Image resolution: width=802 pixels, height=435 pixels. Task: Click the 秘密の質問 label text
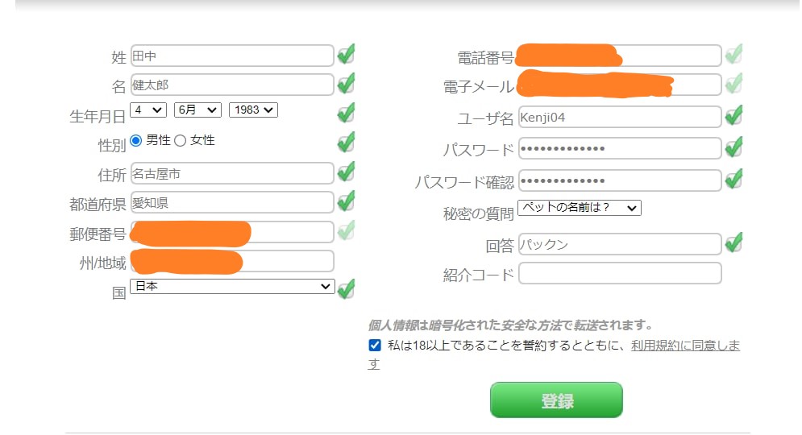tap(478, 213)
